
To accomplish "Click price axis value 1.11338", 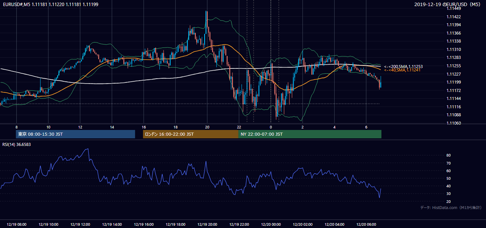I will pyautogui.click(x=454, y=41).
